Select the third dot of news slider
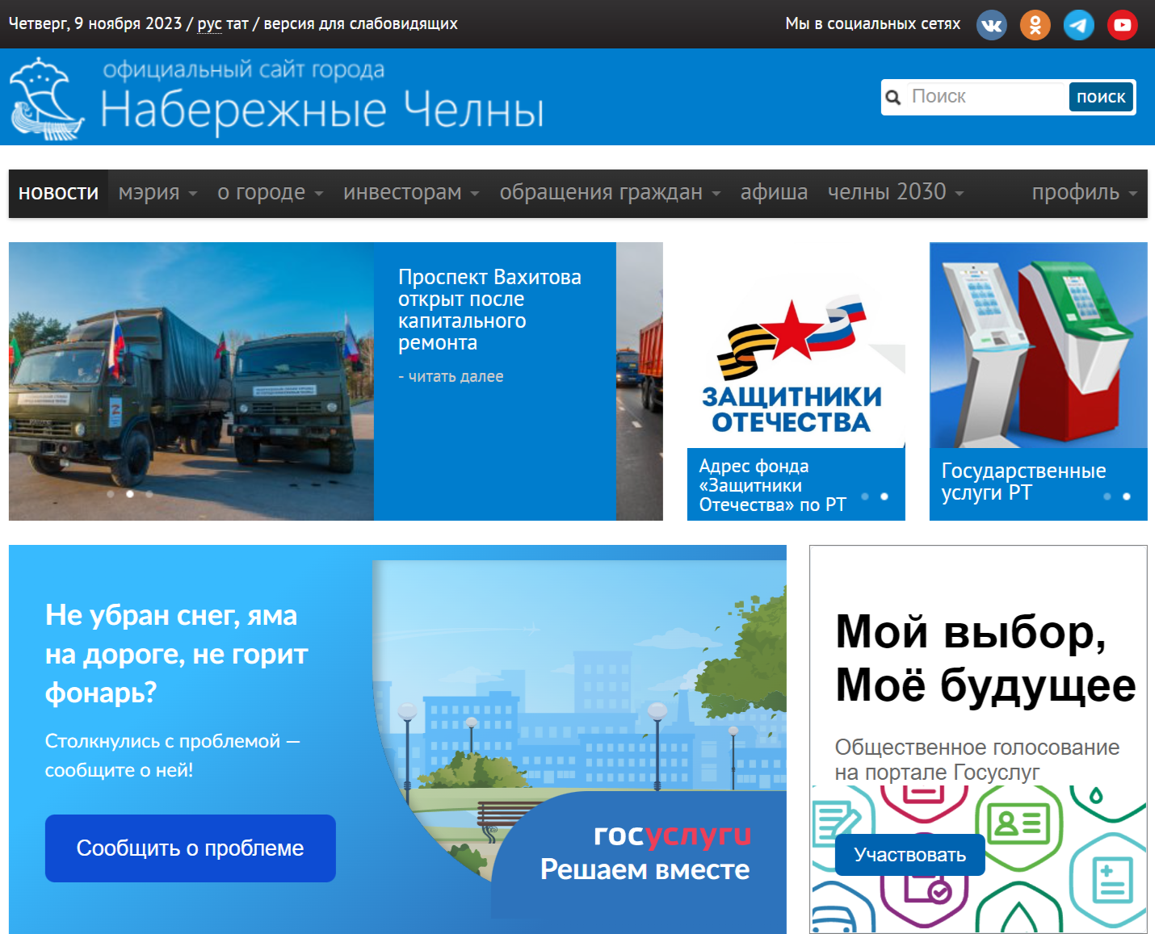Screen dimensions: 1155x934 coord(149,494)
